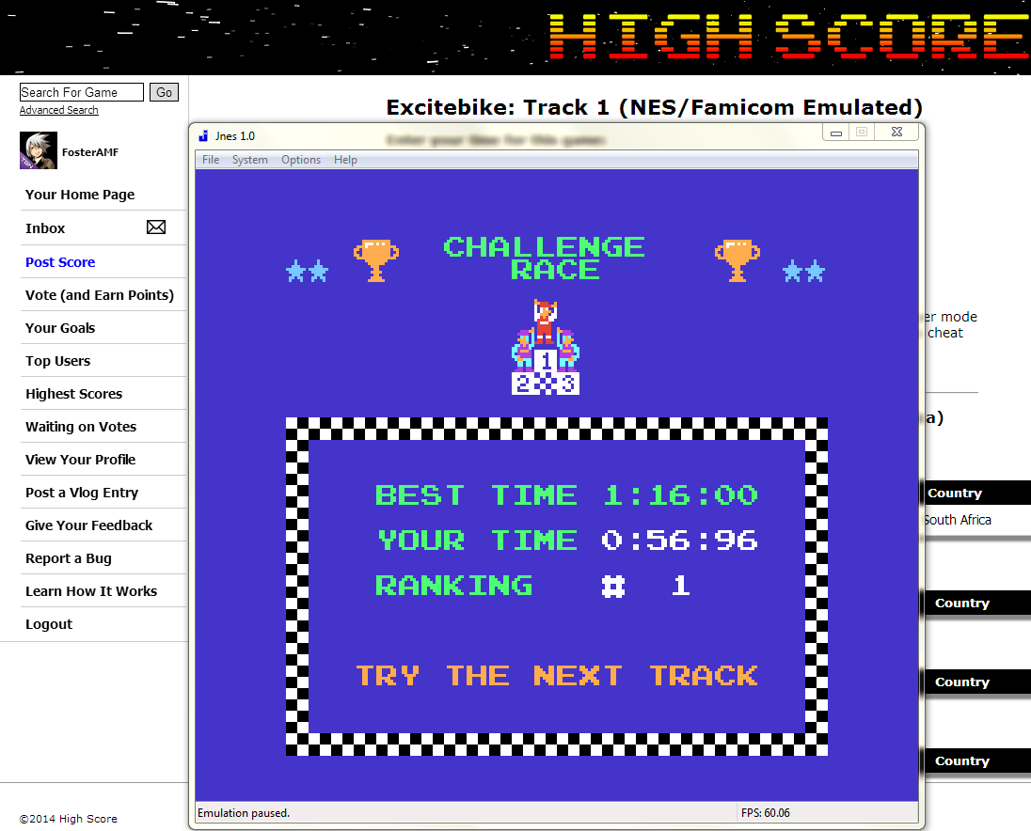Click the Logout link
This screenshot has width=1031, height=831.
tap(49, 624)
